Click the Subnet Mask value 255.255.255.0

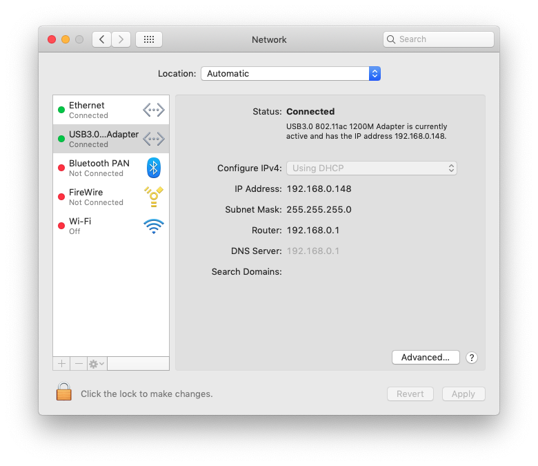click(319, 209)
